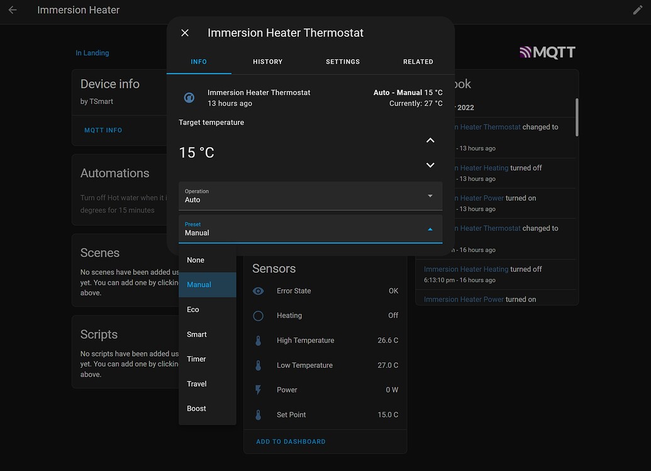The width and height of the screenshot is (651, 471).
Task: Click the thermostat name in dialog row
Action: pos(259,93)
